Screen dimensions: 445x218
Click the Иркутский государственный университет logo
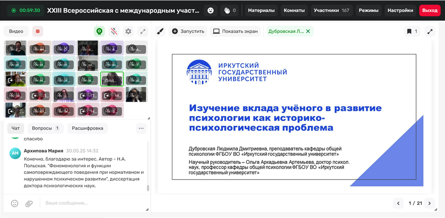237,72
